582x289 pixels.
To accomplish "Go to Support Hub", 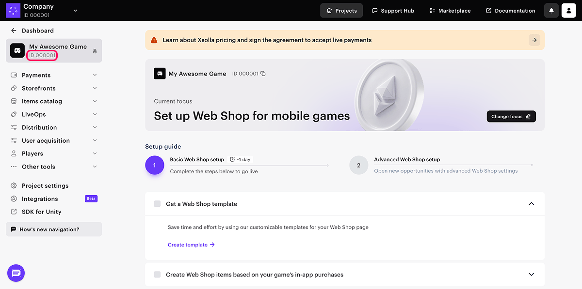I will (x=393, y=11).
